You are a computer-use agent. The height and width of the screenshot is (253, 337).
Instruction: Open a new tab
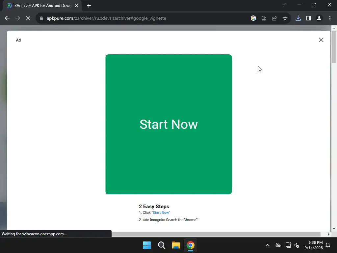(x=89, y=6)
